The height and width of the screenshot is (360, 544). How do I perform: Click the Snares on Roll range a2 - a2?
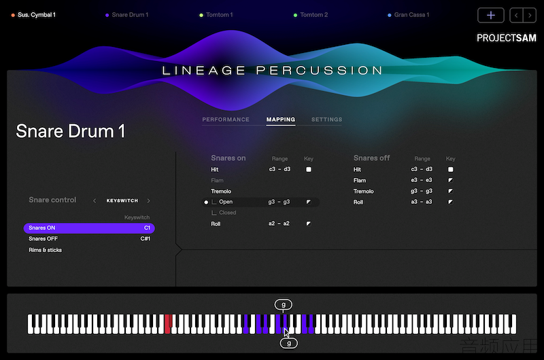click(x=279, y=223)
